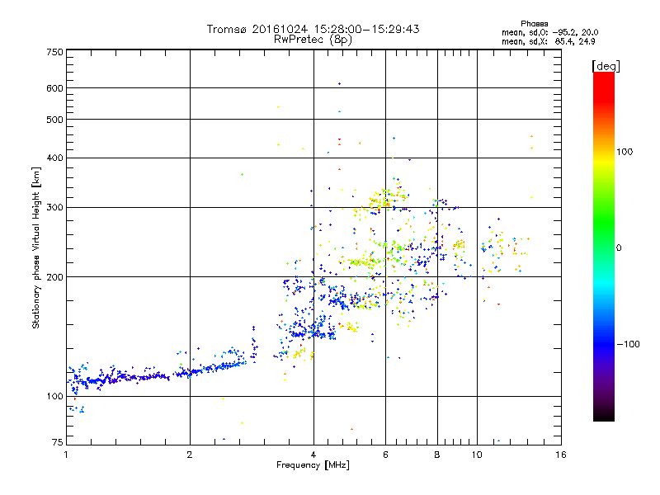This screenshot has height=495, width=660.
Task: Click the 'mean, sd,O: -95.2, 20.0' text
Action: click(x=549, y=32)
